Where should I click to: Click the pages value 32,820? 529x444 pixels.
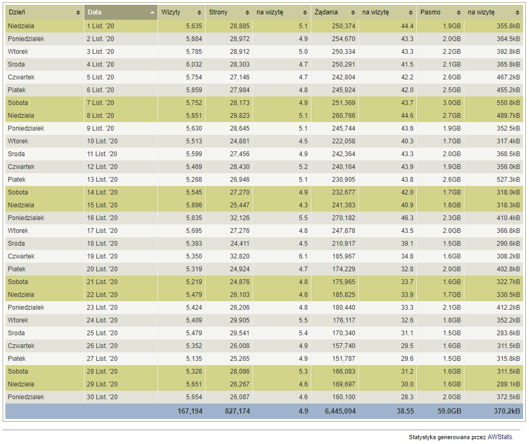(240, 256)
